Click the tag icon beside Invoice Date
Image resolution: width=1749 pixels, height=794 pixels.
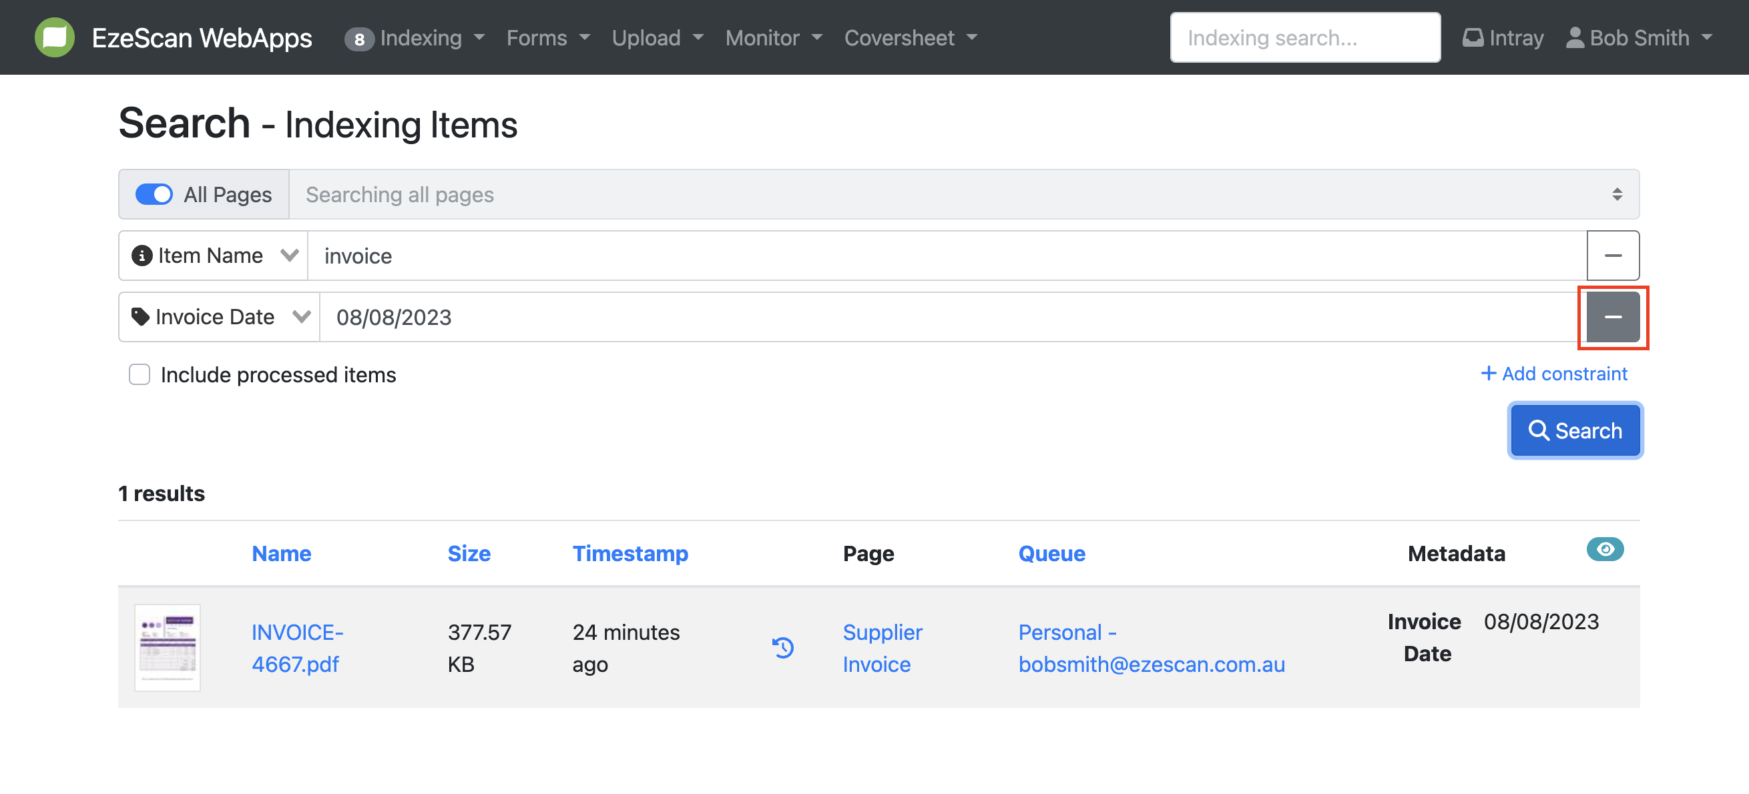point(141,317)
